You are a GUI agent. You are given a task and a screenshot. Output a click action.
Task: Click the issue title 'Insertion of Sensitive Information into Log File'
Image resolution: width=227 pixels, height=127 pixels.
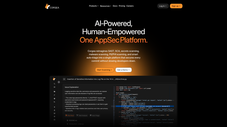97,79
